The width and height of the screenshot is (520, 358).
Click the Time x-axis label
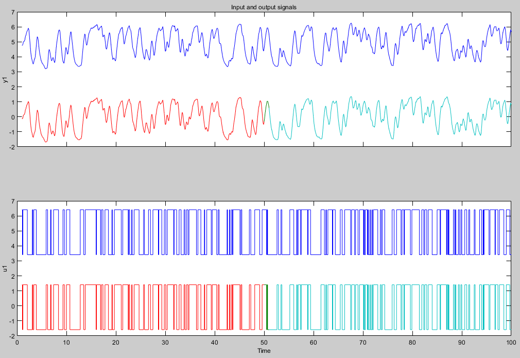(264, 351)
